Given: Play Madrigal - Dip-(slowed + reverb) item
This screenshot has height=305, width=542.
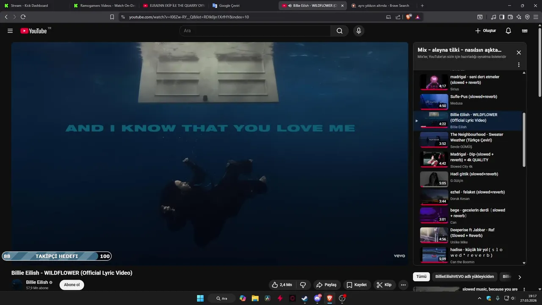Looking at the screenshot, I should [x=468, y=160].
